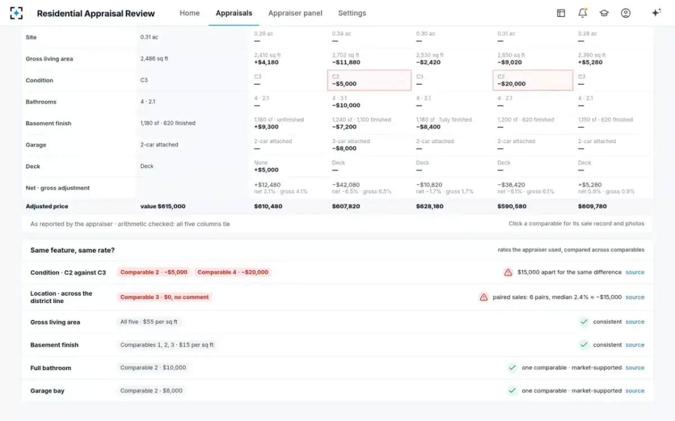Viewport: 675px width, 421px height.
Task: Click the adjusted price $607,820
Action: click(x=346, y=207)
